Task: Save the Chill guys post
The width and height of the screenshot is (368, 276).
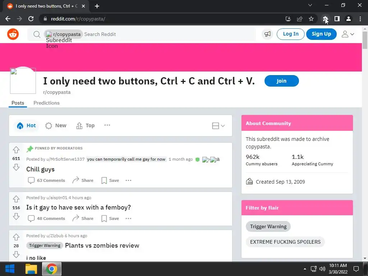Action: (110, 180)
